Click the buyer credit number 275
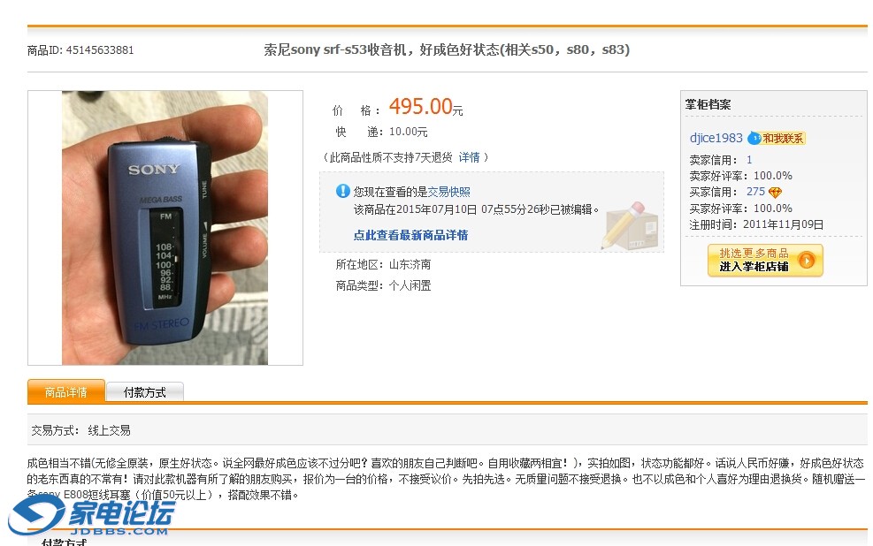This screenshot has height=546, width=873. [755, 192]
